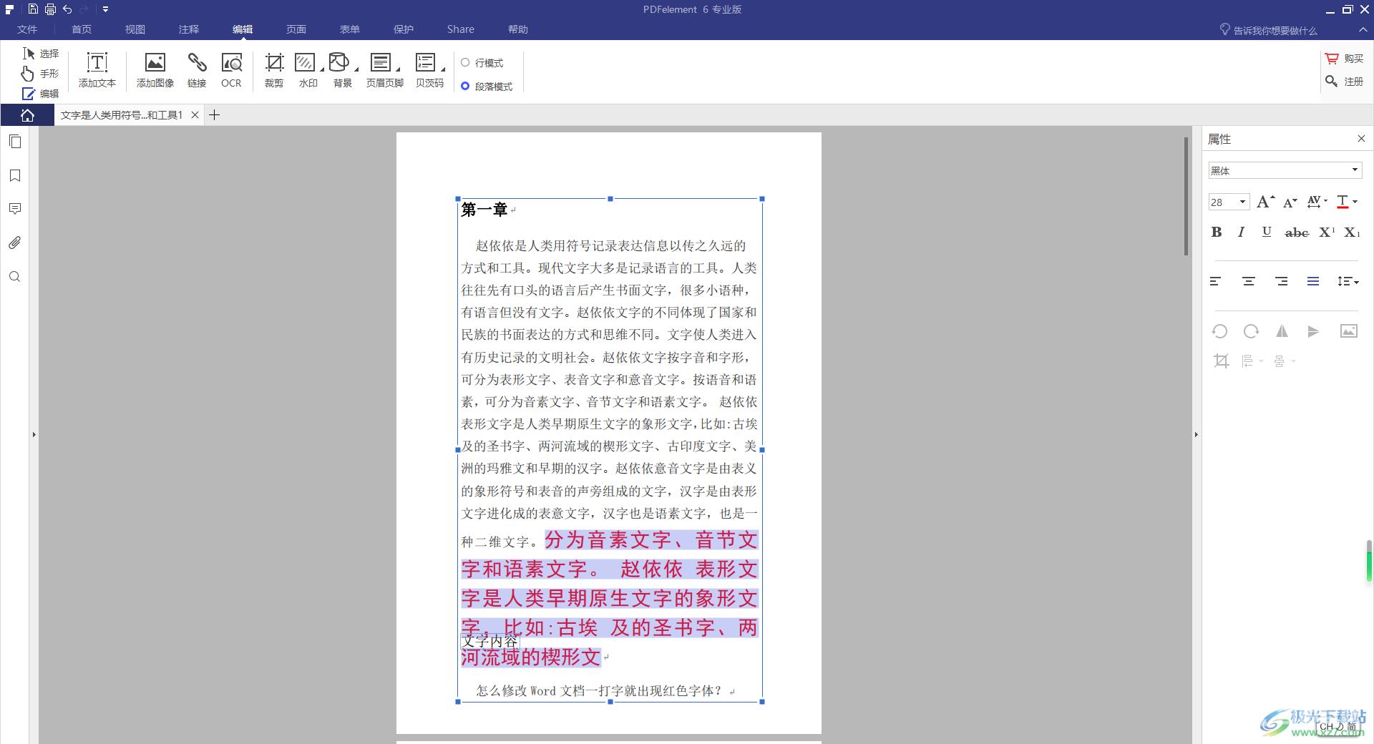1374x744 pixels.
Task: Click the 裁剪 crop tool
Action: [274, 70]
